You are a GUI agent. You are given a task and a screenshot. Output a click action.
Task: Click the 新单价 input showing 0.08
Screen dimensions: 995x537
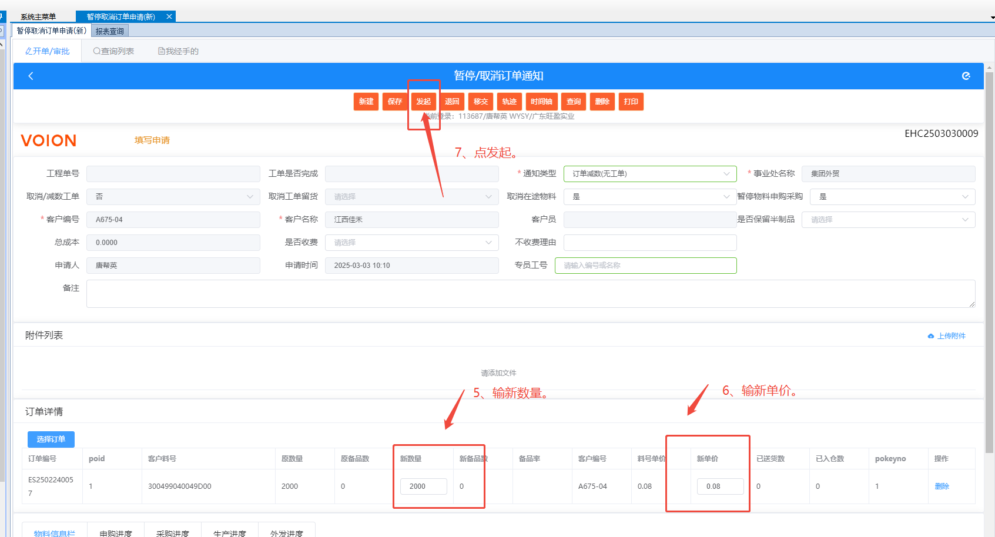721,486
